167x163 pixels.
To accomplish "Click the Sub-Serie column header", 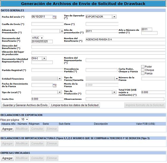I will click(x=64, y=124).
